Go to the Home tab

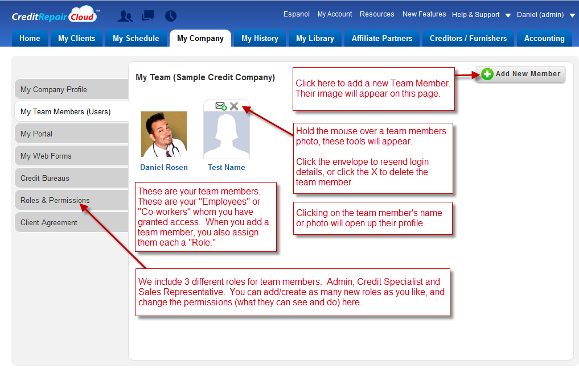[30, 38]
